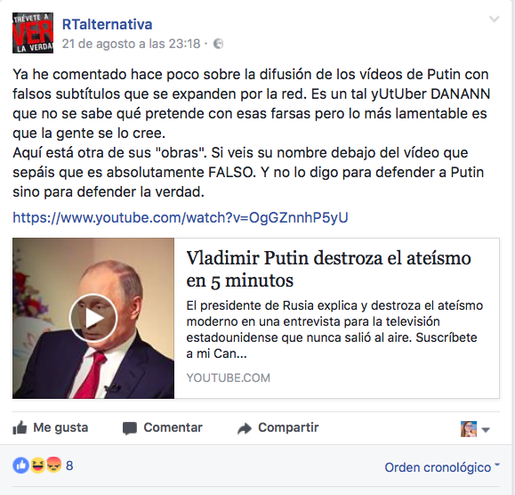Click the public globe privacy icon

(x=219, y=44)
